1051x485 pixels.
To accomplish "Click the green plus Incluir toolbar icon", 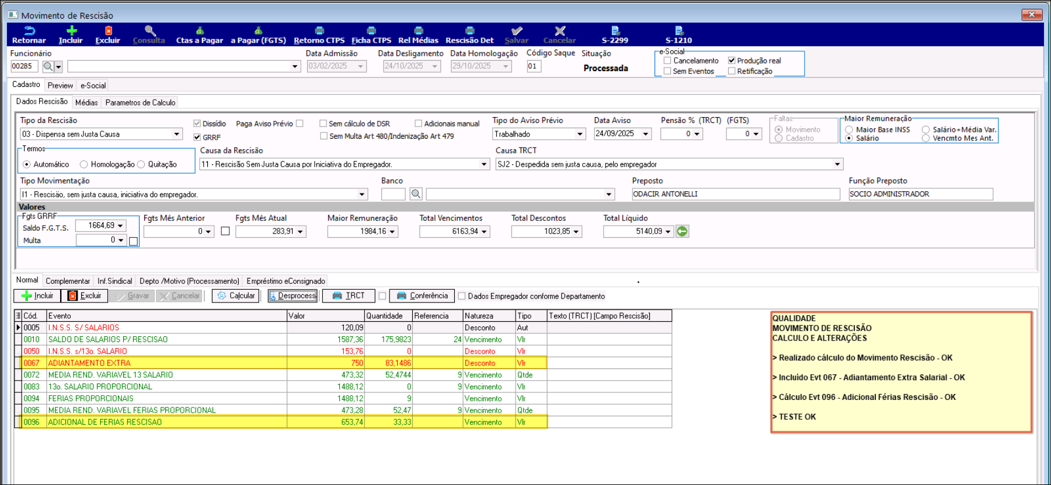I will coord(71,31).
